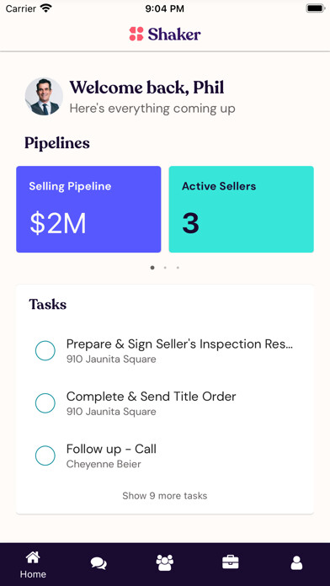This screenshot has height=586, width=330.
Task: Tap Phil's profile photo
Action: (x=44, y=97)
